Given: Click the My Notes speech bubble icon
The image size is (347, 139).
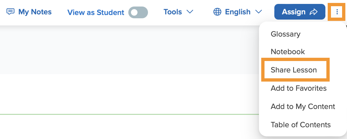Looking at the screenshot, I should click(10, 12).
